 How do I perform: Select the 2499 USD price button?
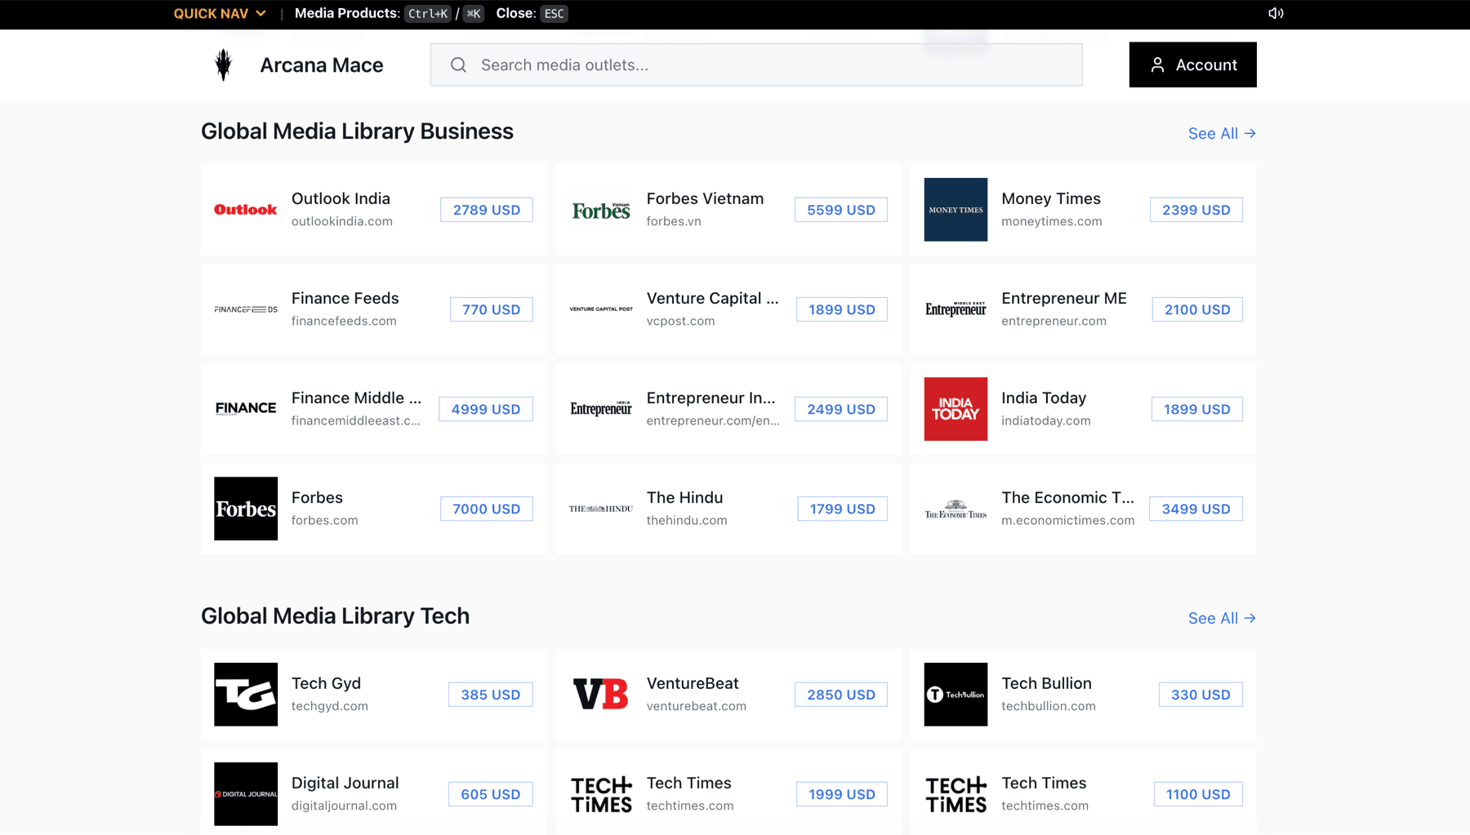click(x=841, y=409)
